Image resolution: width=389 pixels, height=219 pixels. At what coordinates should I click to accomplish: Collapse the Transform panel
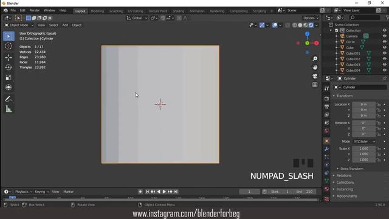point(345,96)
